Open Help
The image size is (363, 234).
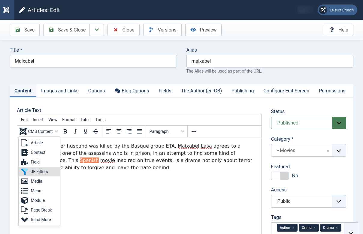click(338, 30)
